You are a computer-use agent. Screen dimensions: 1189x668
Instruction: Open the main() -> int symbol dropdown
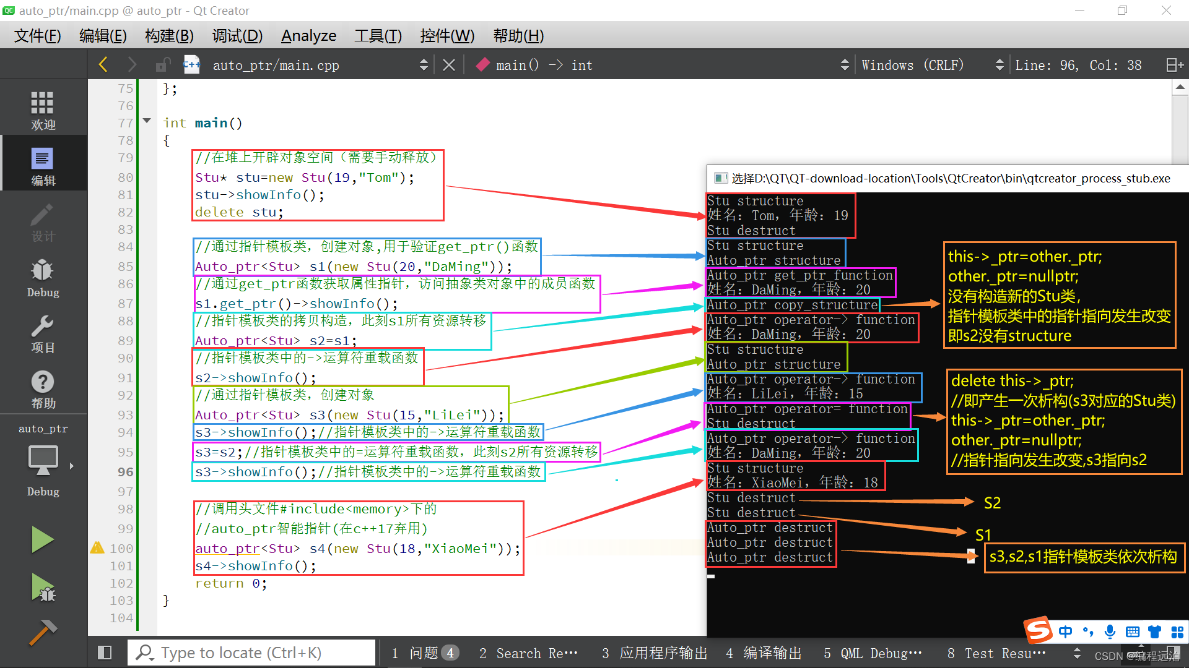(x=844, y=64)
